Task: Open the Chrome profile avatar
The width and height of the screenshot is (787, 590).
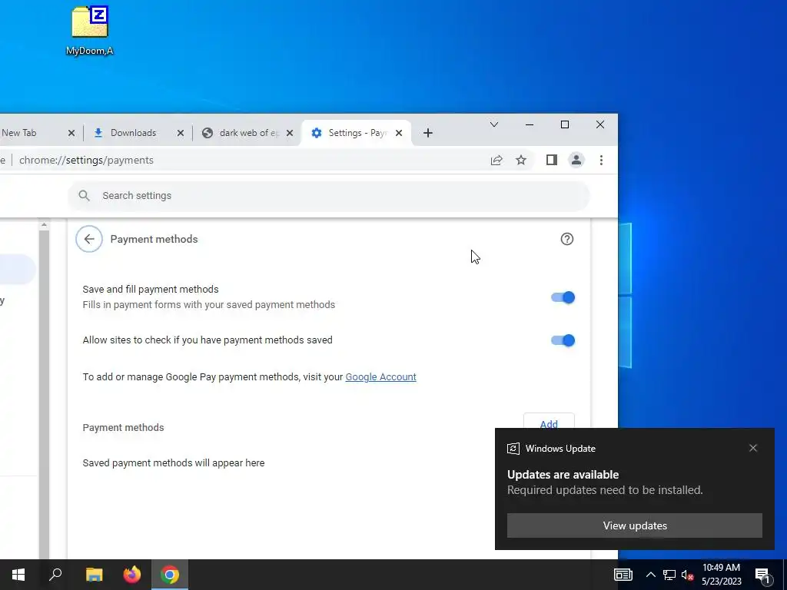Action: pyautogui.click(x=576, y=160)
